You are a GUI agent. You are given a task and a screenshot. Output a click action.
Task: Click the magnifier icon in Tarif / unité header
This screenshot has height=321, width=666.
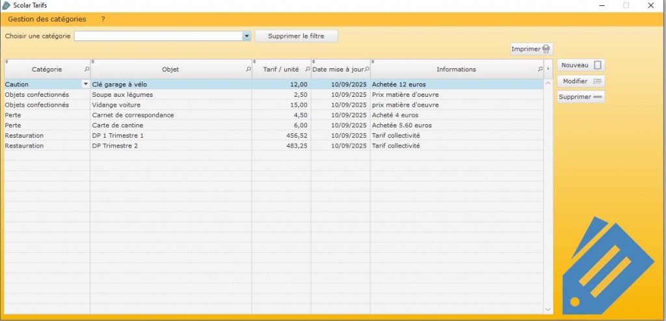[308, 70]
